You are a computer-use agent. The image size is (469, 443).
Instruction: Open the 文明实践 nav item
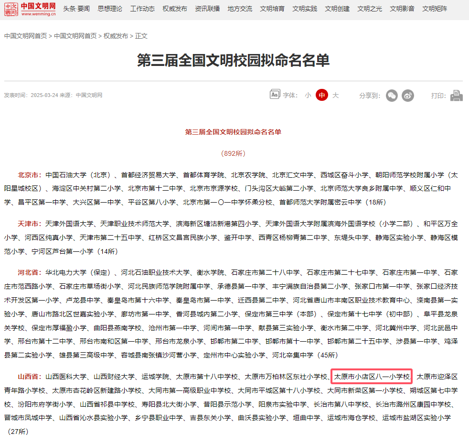[x=305, y=9]
